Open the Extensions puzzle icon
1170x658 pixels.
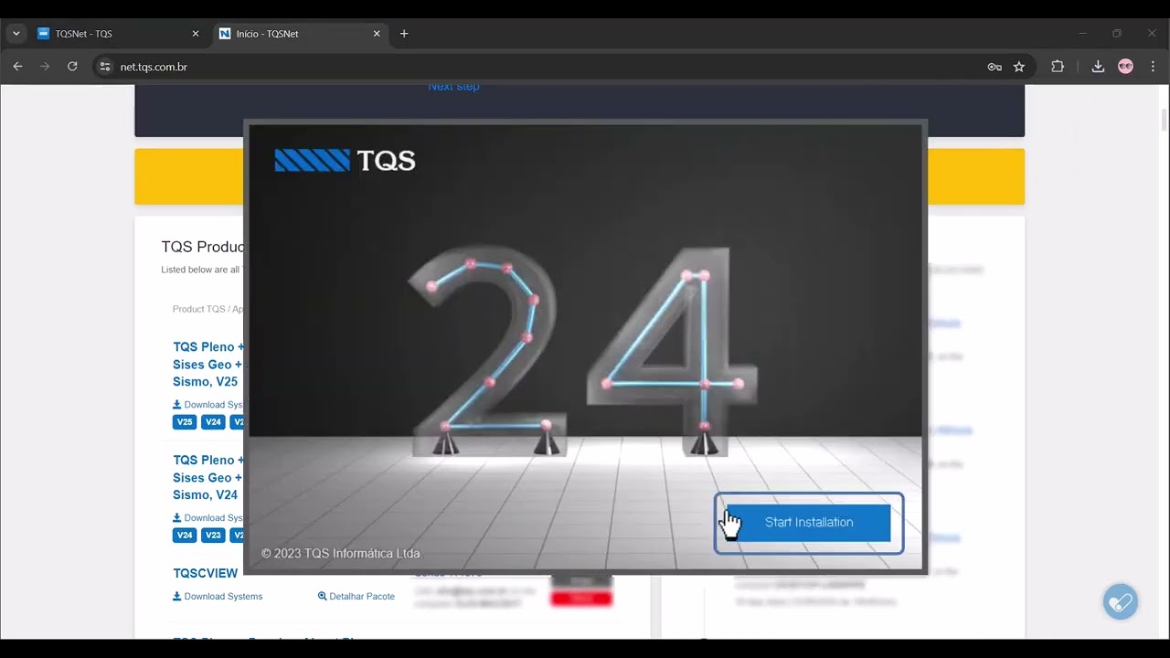(1058, 67)
